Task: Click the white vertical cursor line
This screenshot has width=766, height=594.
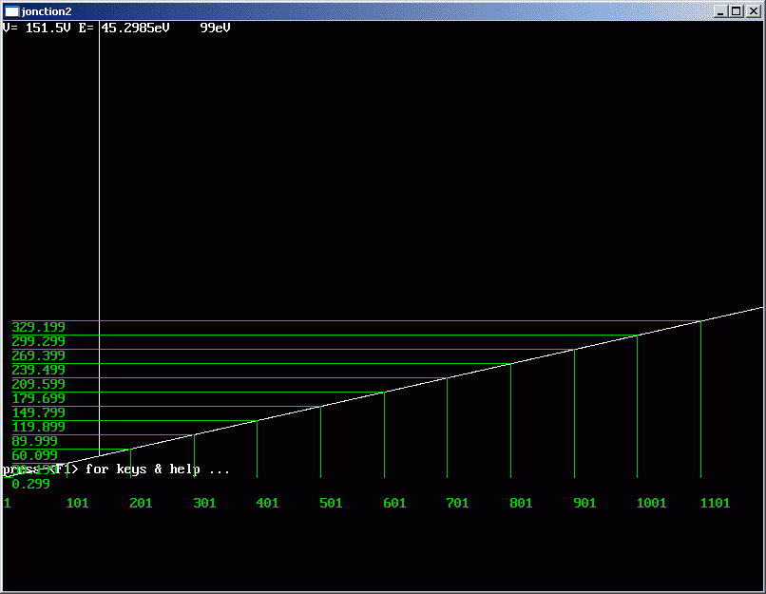Action: coord(99,190)
